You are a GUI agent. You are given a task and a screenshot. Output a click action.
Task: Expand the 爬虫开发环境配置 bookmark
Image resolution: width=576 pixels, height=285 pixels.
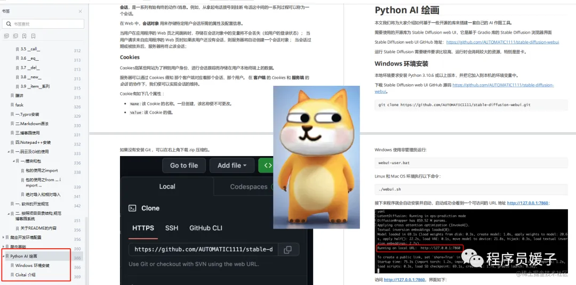tap(3, 237)
